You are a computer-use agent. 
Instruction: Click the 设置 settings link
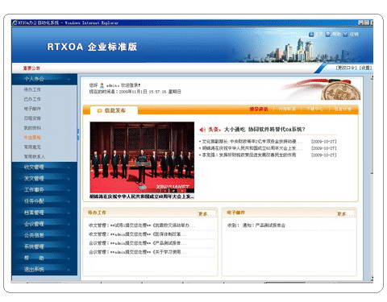pos(366,68)
